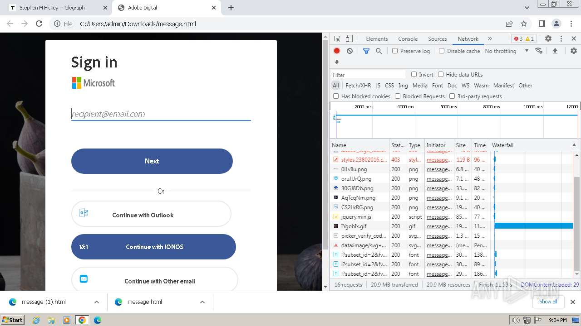Click the address bar URL
Screen dimensions: 581x326
coord(138,24)
